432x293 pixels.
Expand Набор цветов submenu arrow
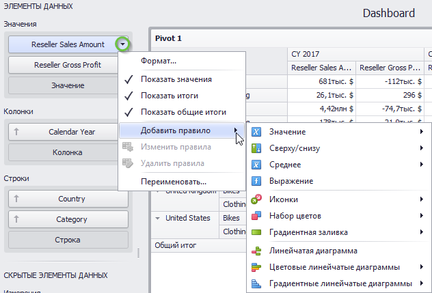click(422, 216)
